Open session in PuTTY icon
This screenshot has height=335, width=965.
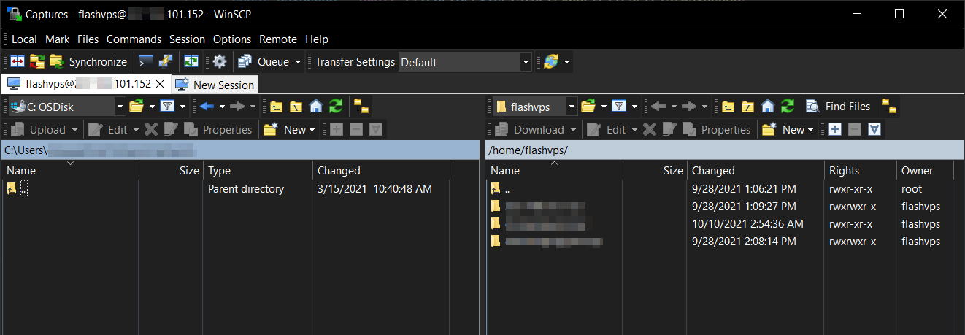[166, 62]
